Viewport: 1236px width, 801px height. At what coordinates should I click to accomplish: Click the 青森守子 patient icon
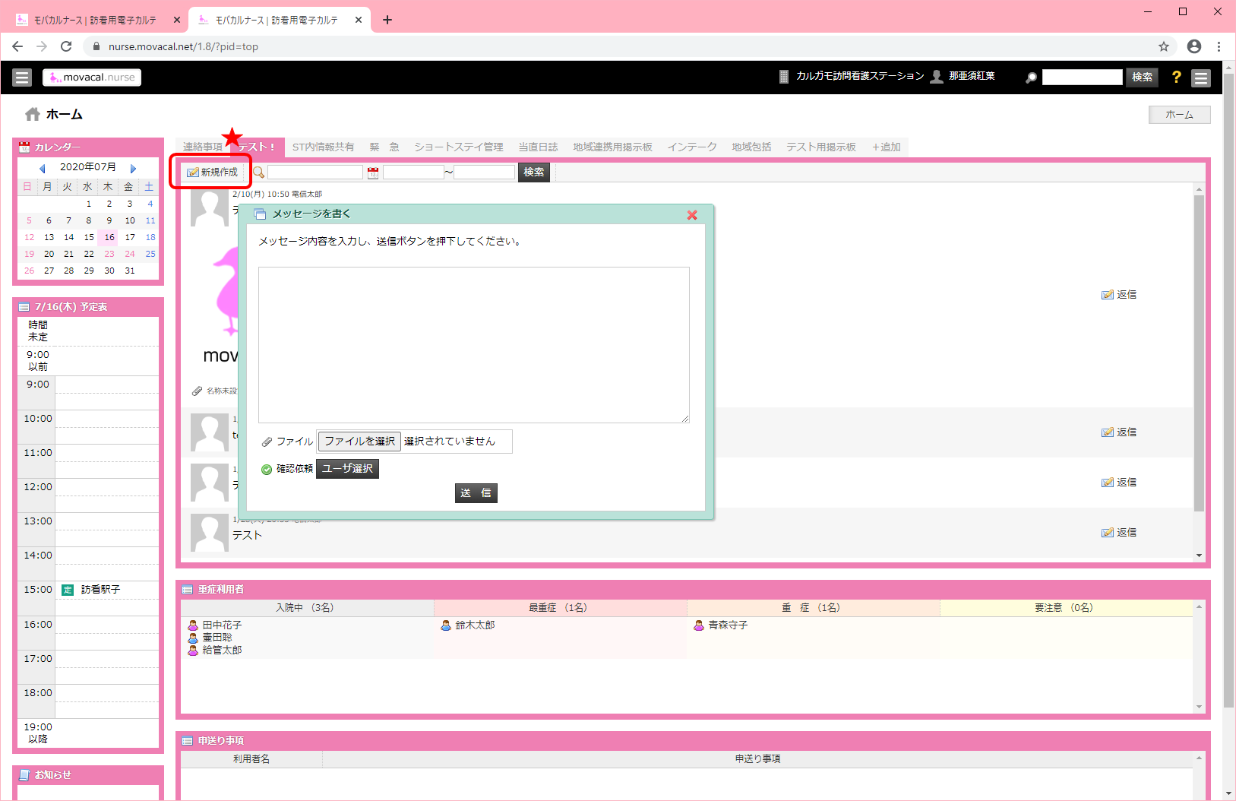coord(699,625)
